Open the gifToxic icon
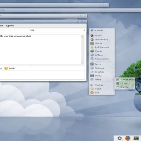Viewport: 141px width, 141px height. point(92,55)
